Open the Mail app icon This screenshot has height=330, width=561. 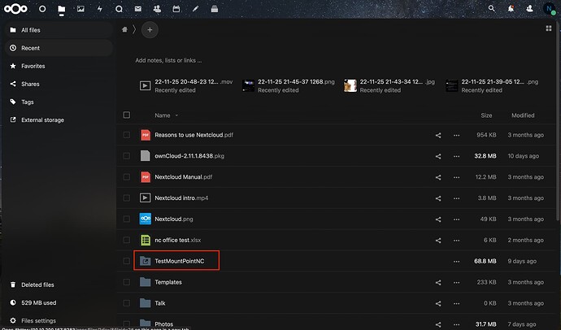[138, 9]
